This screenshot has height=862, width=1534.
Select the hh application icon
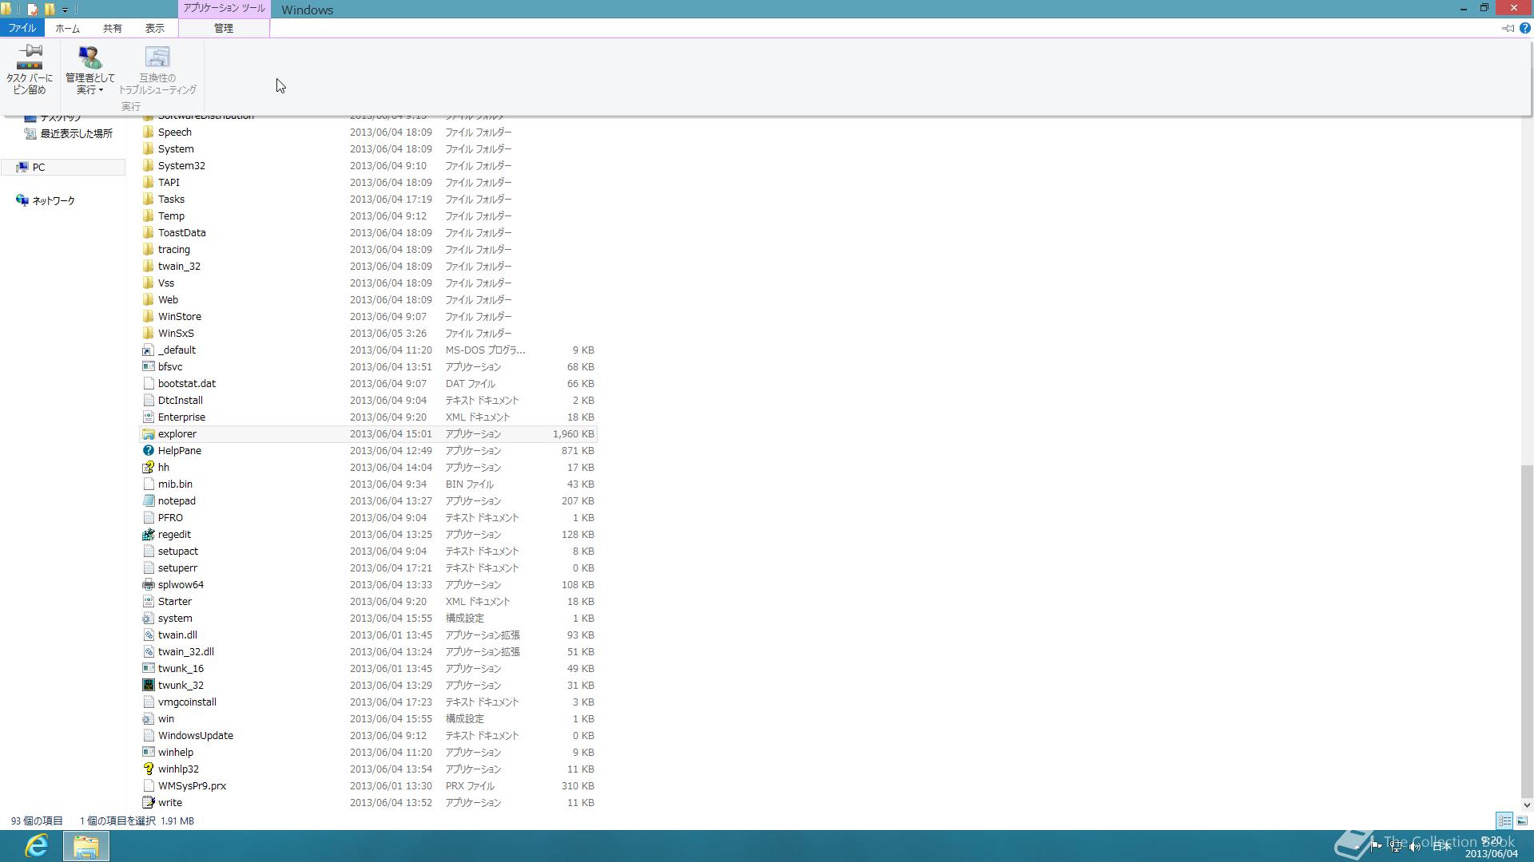(x=148, y=468)
